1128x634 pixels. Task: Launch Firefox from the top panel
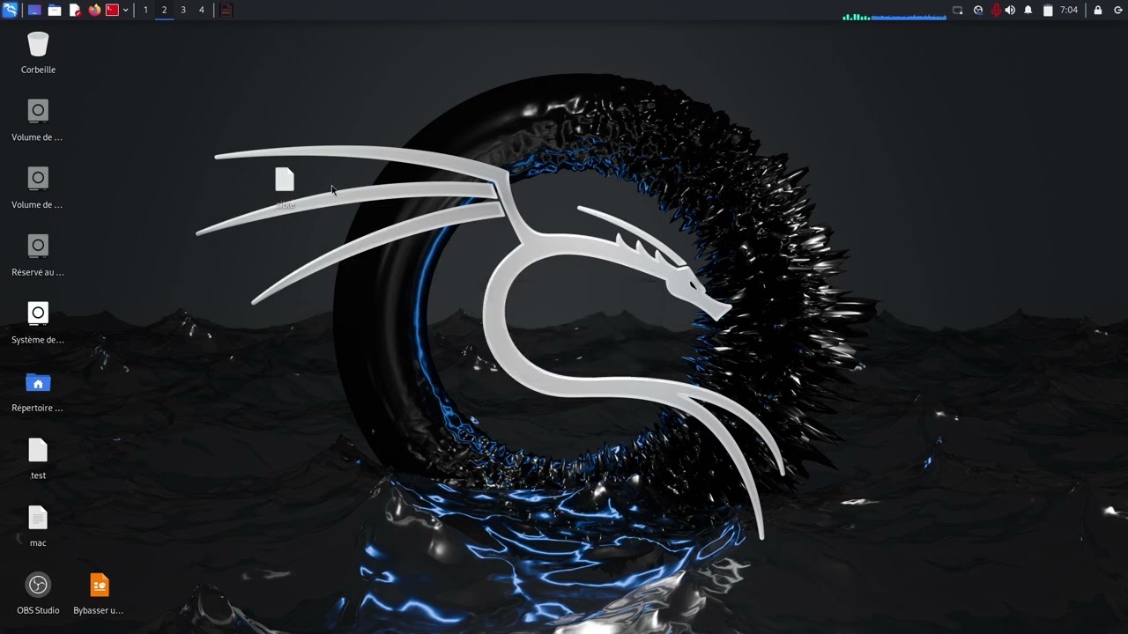tap(94, 11)
